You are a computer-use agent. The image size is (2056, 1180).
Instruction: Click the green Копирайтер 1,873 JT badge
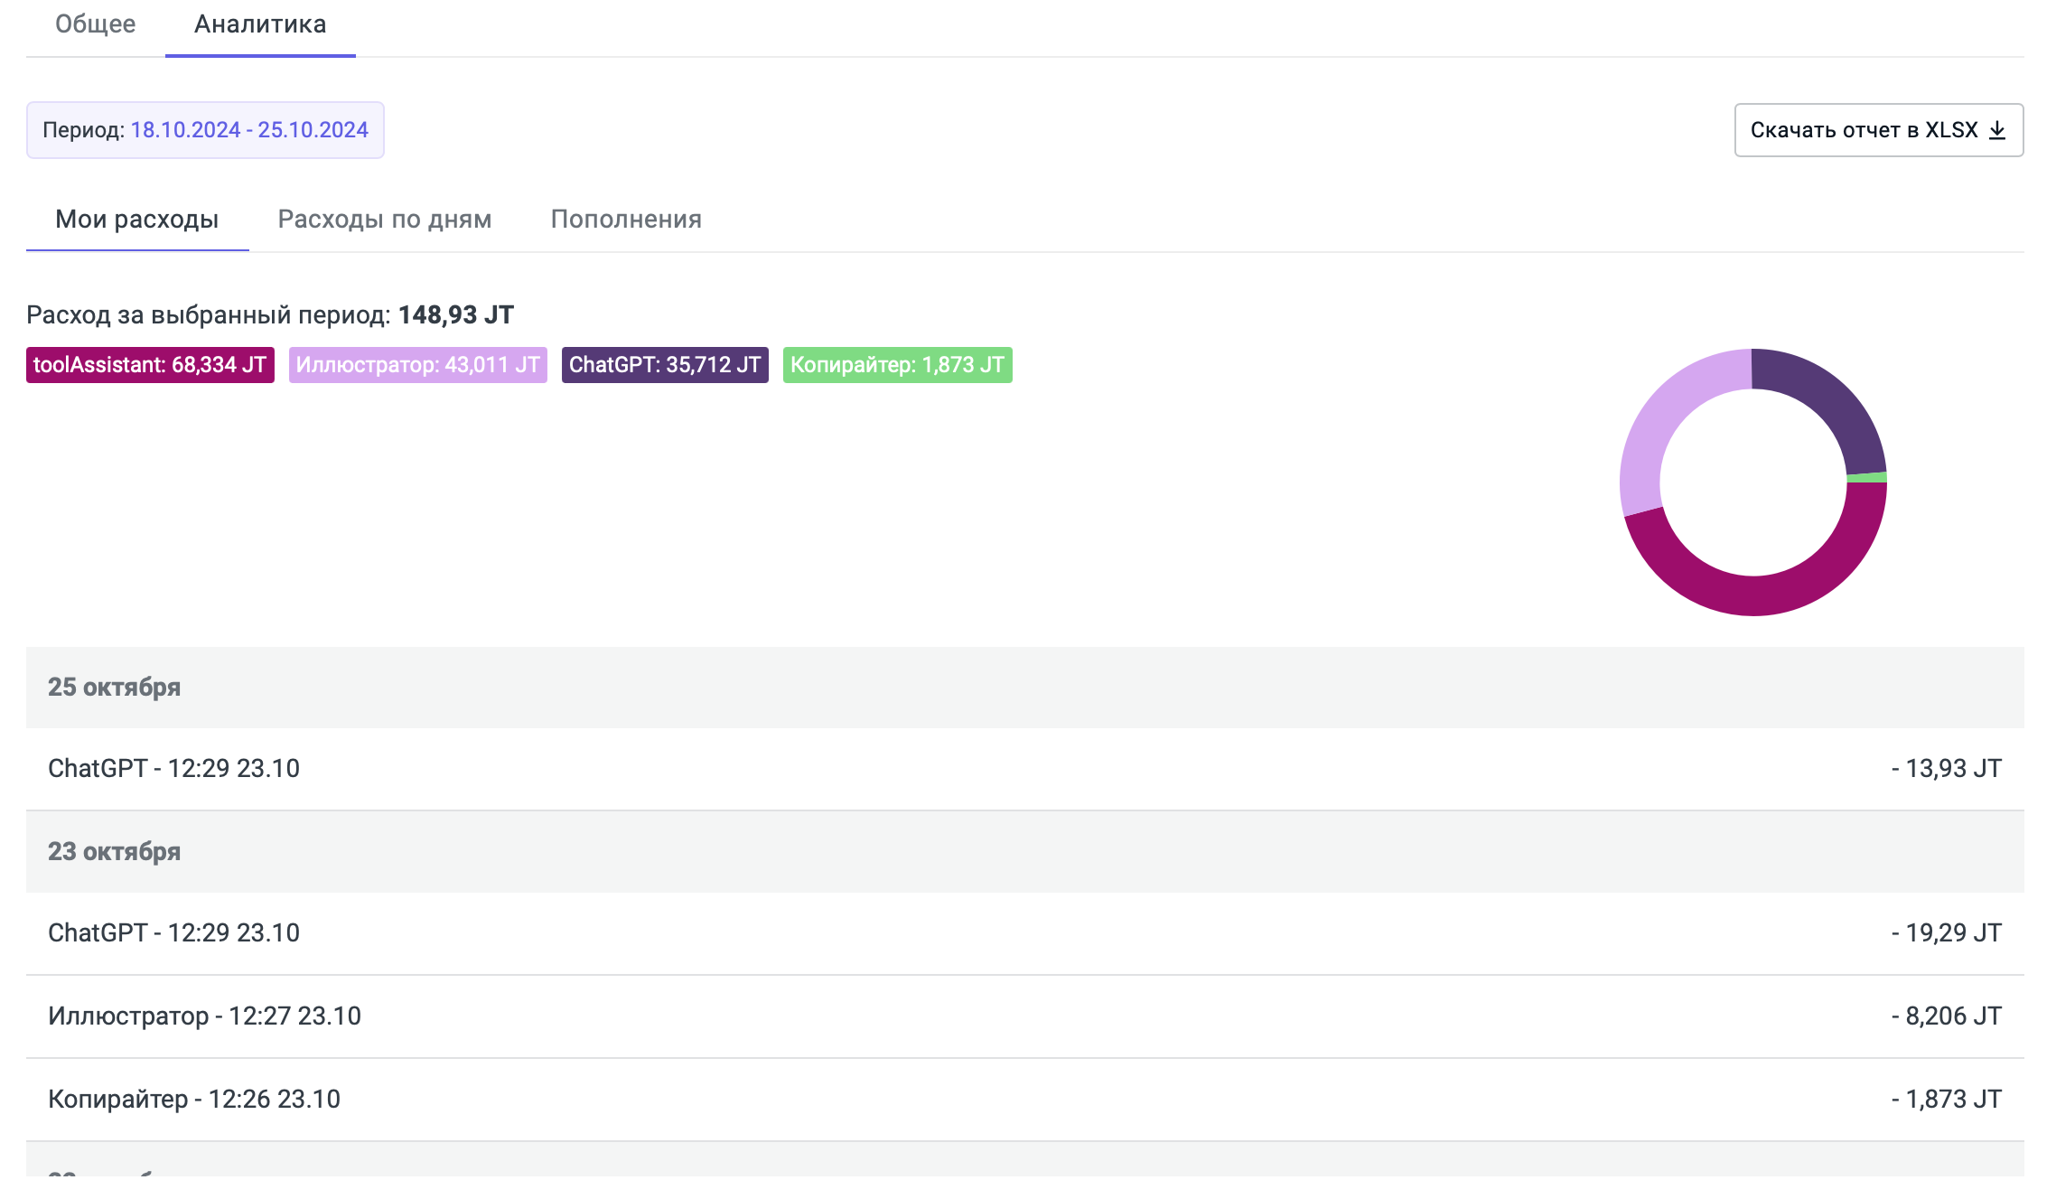coord(897,365)
